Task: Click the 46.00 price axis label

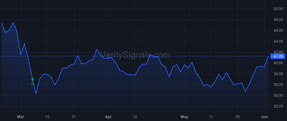Action: click(x=278, y=31)
